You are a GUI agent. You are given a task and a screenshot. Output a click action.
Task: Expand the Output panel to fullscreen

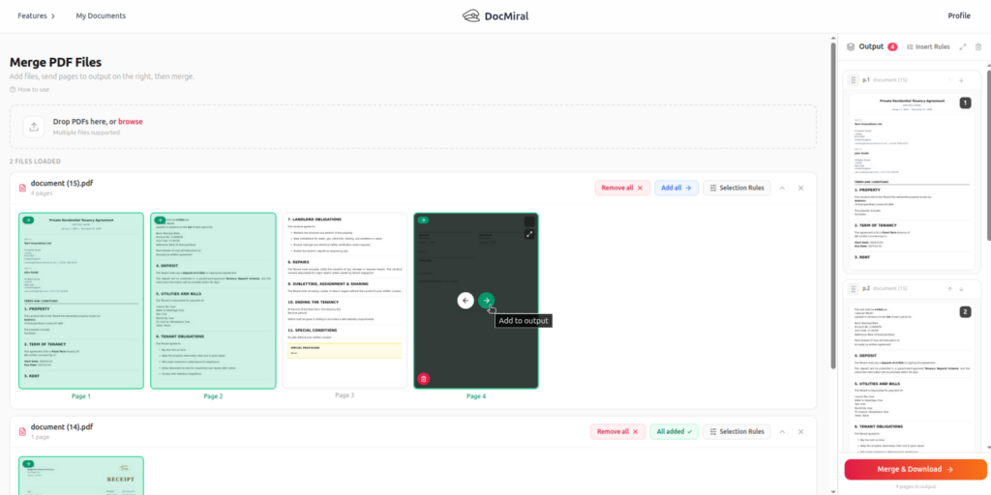(x=963, y=46)
